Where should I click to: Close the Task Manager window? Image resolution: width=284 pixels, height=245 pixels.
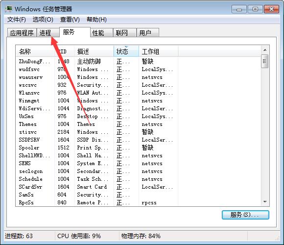point(271,9)
